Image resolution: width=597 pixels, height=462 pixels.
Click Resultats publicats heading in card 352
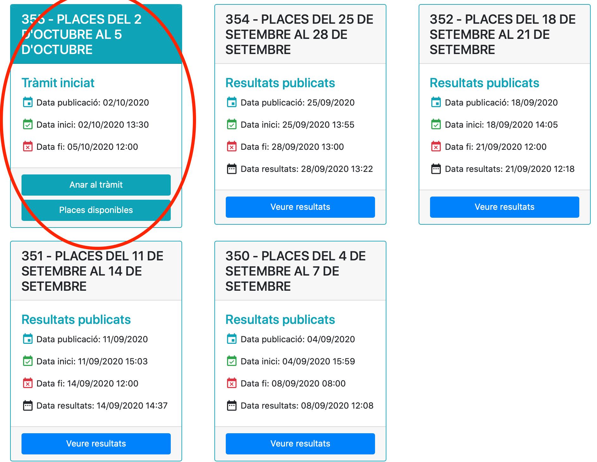click(484, 83)
